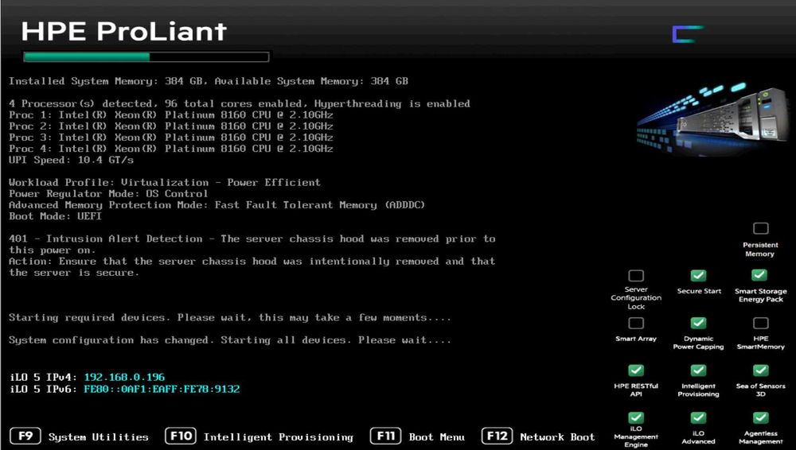
Task: Click the iLO Management Engine checkbox
Action: point(636,417)
